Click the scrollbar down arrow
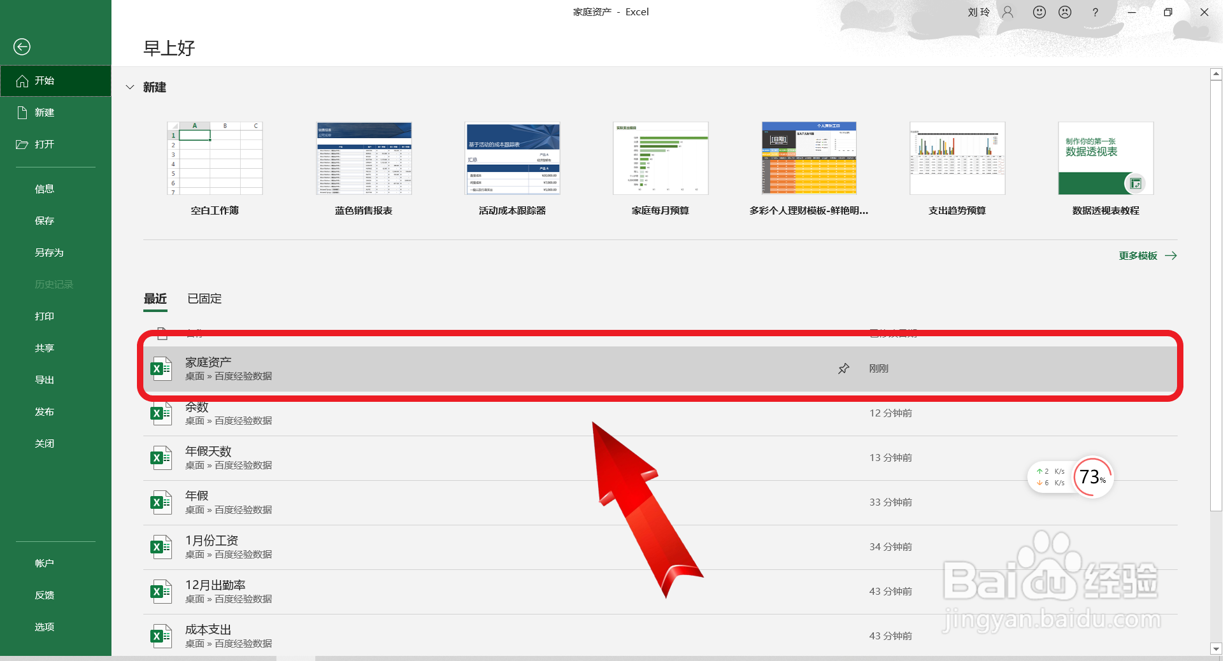 (x=1216, y=649)
